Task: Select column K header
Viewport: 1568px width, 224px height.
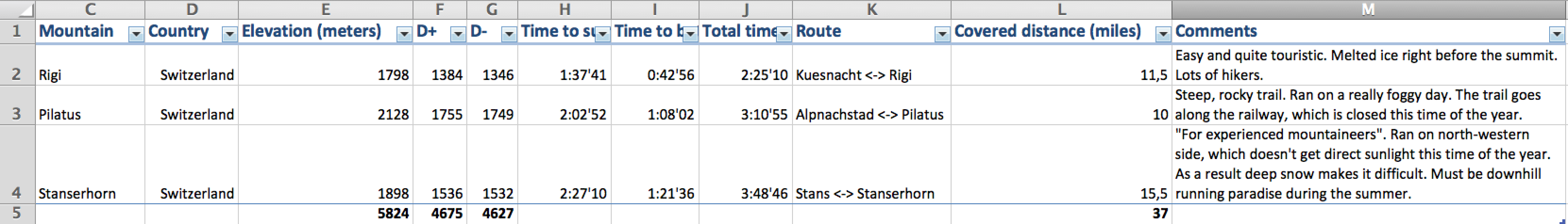Action: 871,9
